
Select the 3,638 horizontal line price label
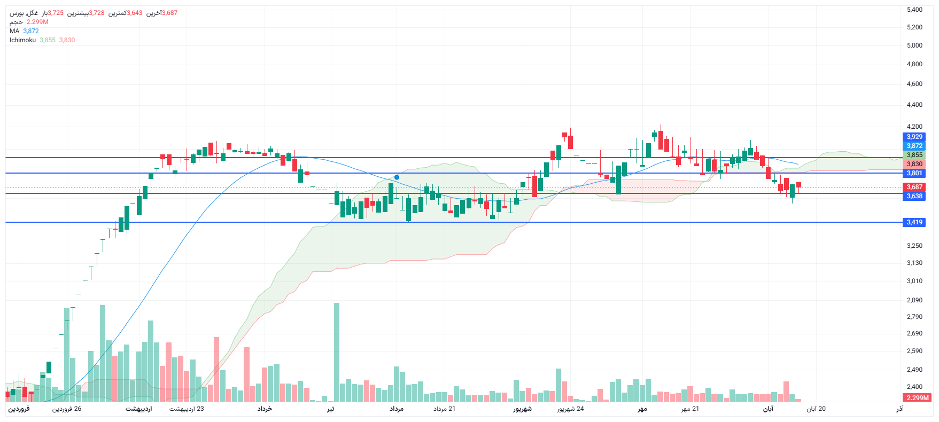(x=914, y=196)
